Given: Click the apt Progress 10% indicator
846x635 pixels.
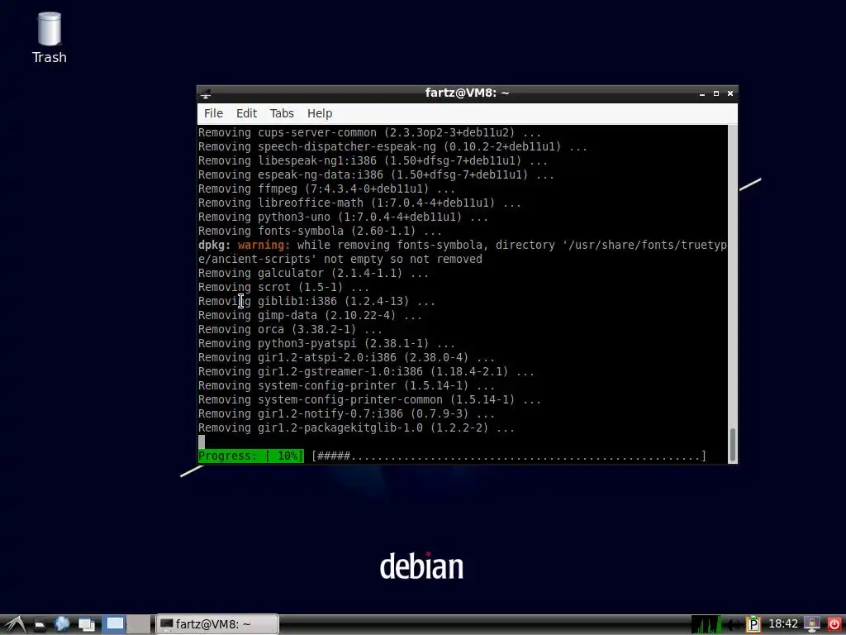Looking at the screenshot, I should [251, 456].
